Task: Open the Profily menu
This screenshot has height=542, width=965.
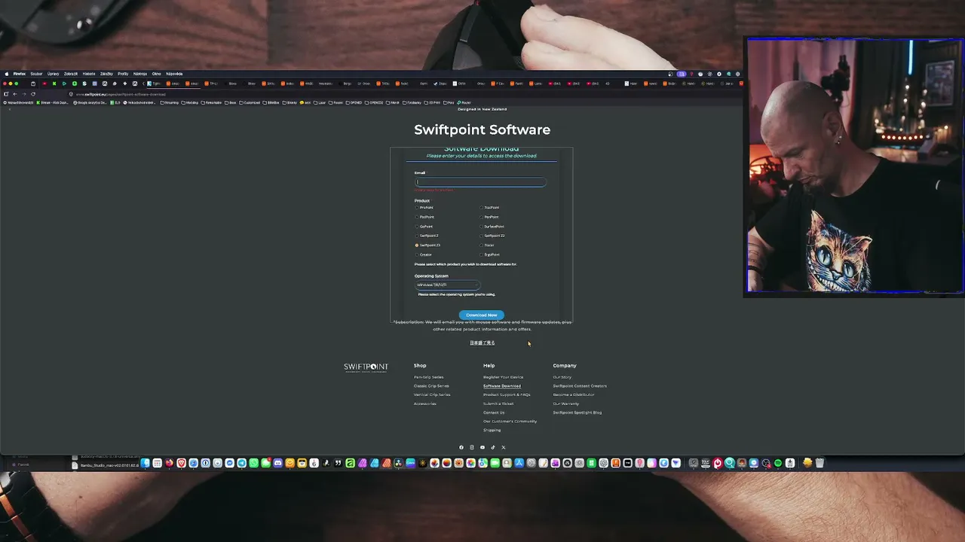Action: [123, 74]
